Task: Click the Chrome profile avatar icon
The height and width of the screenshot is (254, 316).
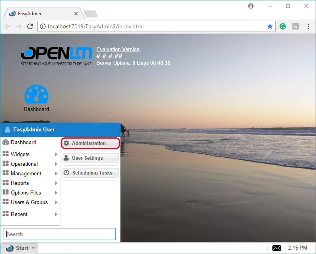Action: 251,6
